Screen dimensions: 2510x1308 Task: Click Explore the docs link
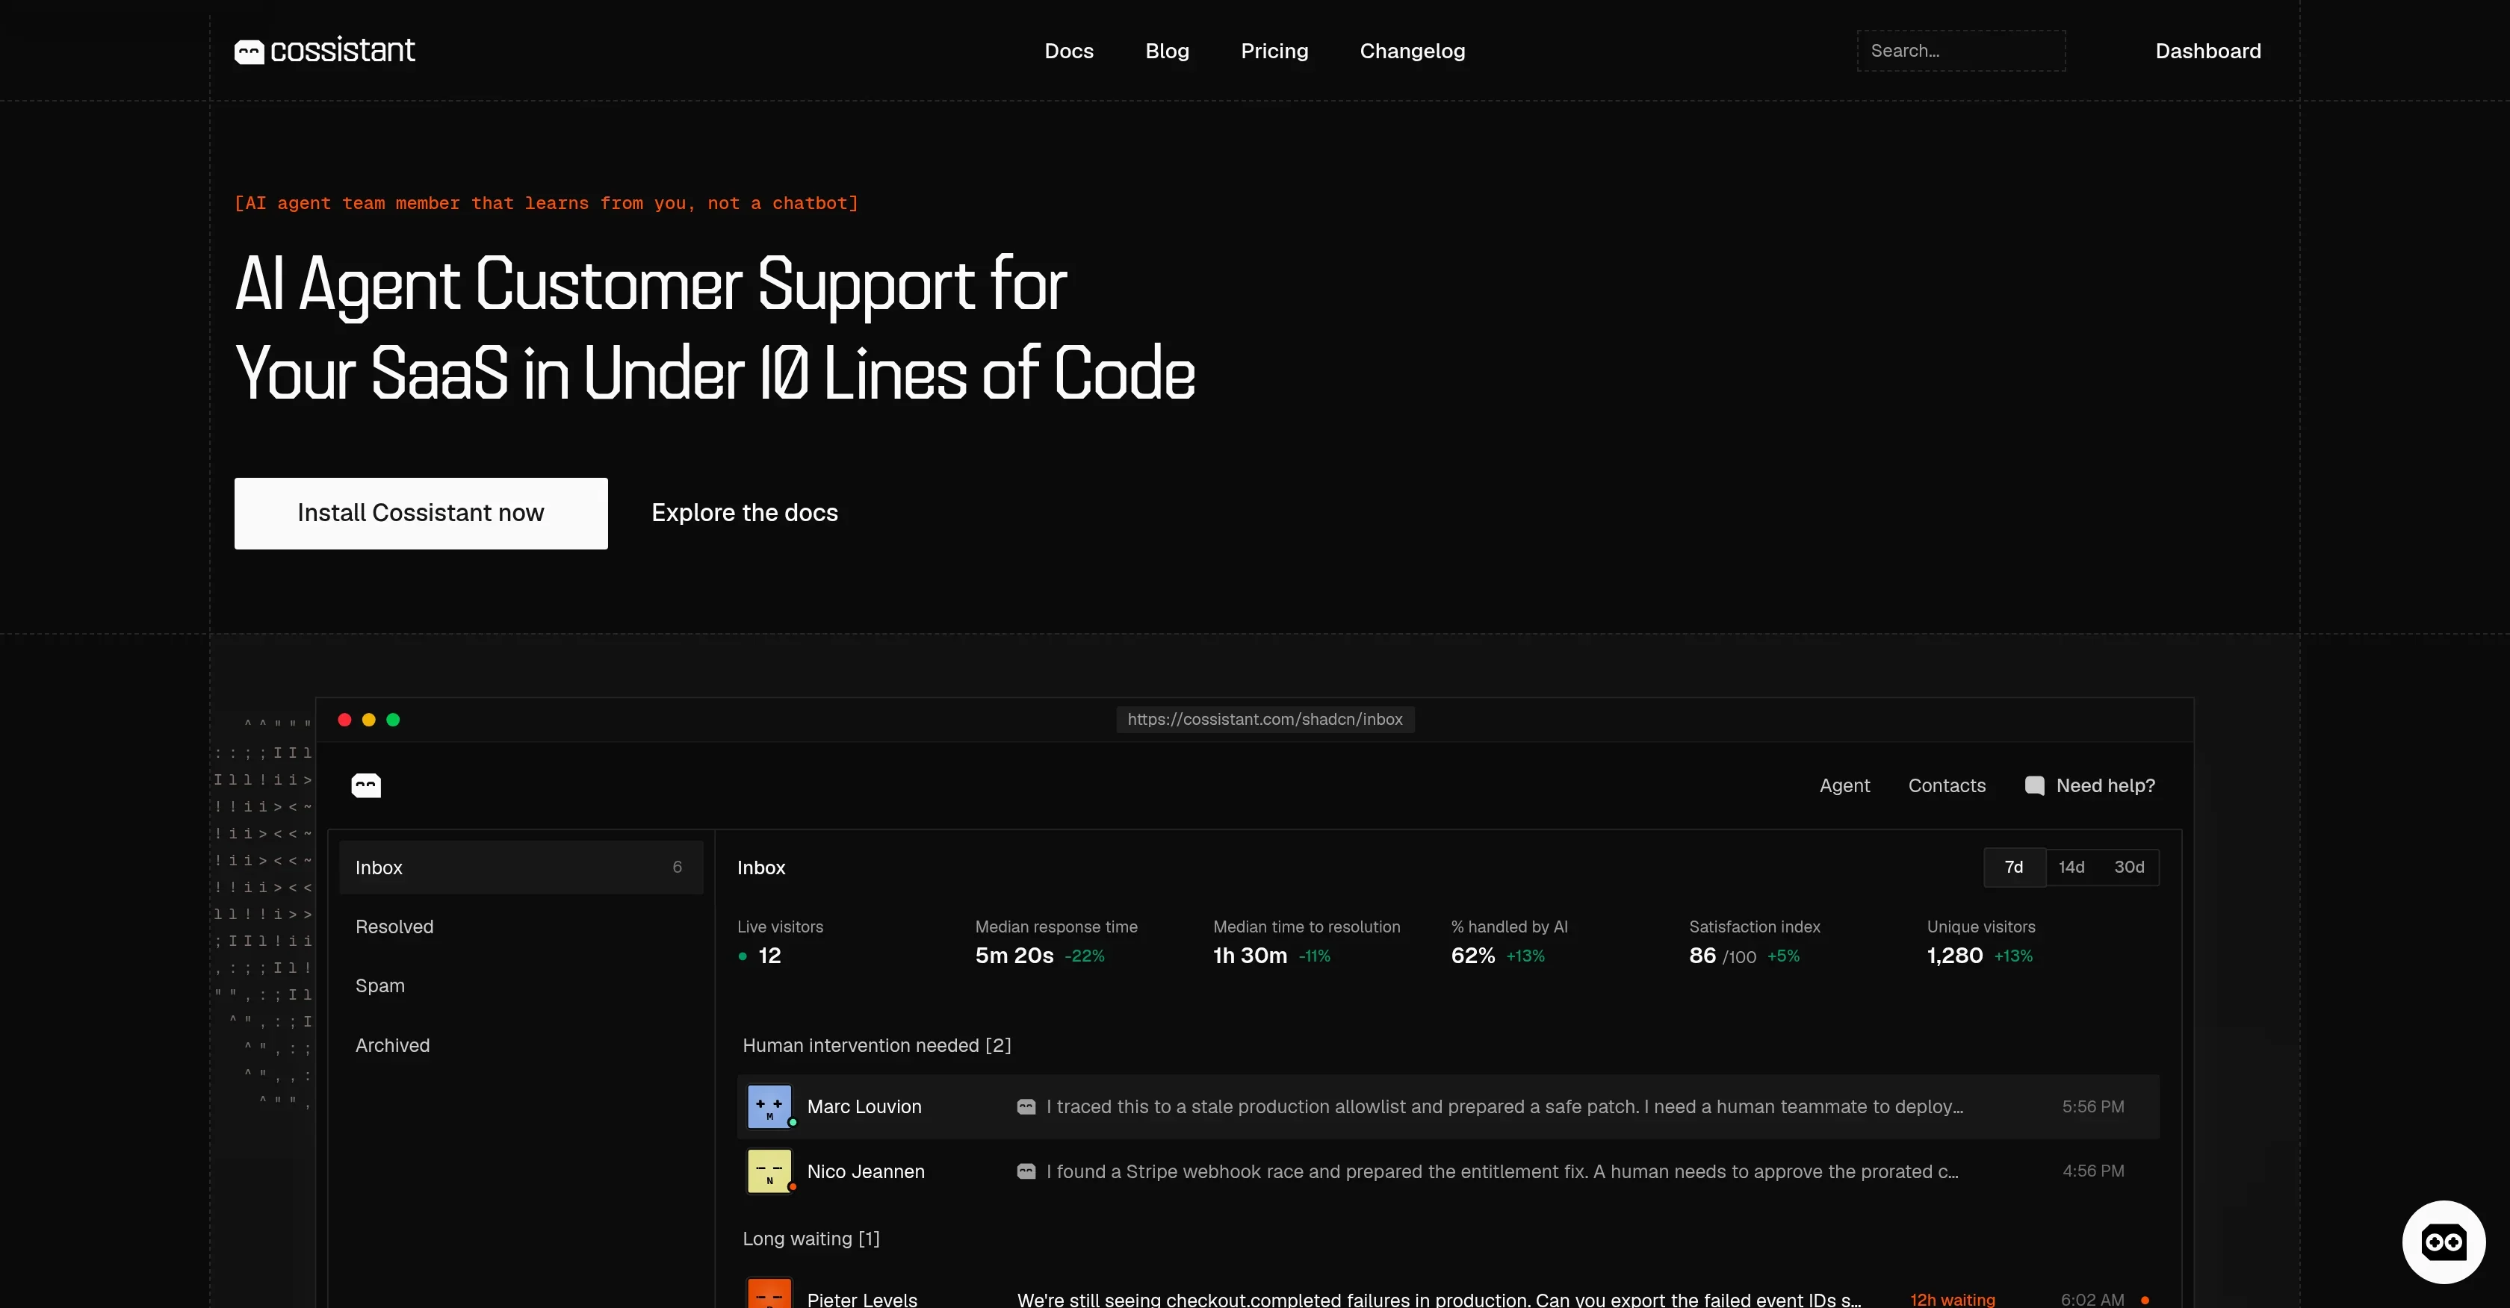point(745,513)
